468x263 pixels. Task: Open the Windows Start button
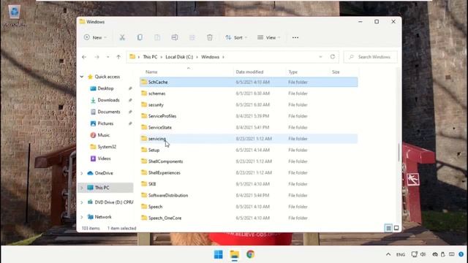point(219,254)
